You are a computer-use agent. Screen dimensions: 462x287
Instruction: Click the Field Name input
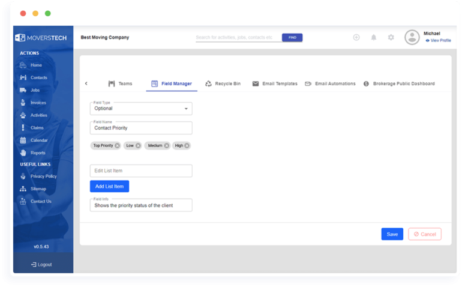click(x=141, y=128)
